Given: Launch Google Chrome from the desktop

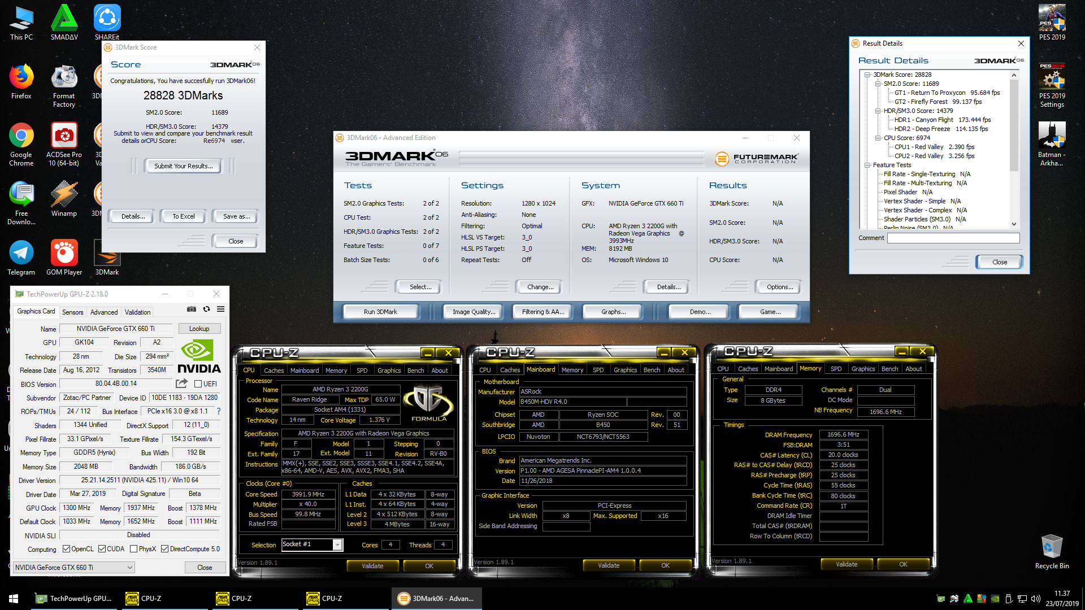Looking at the screenshot, I should (x=21, y=144).
